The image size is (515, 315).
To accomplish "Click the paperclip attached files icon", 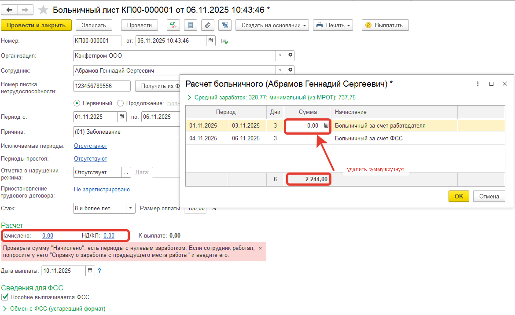I will point(207,25).
